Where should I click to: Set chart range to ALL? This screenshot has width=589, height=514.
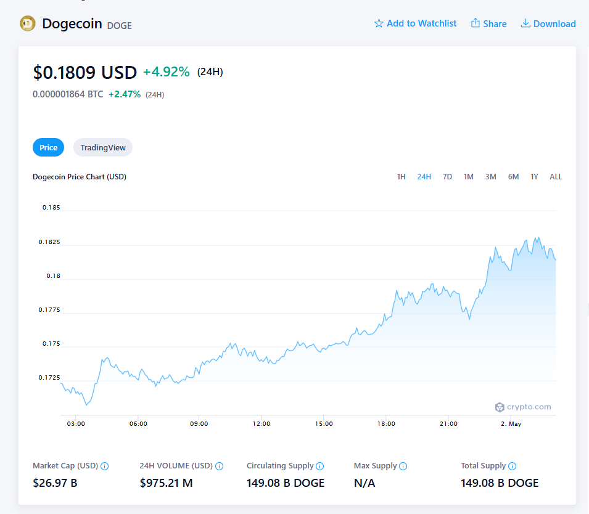(x=556, y=176)
